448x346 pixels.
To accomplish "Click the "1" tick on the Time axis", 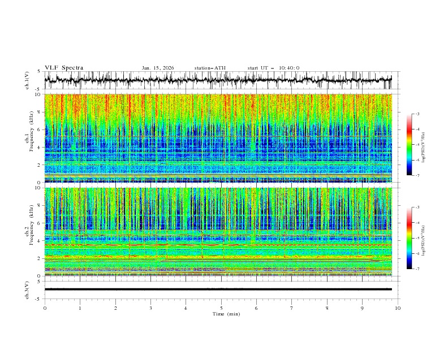I will [x=80, y=308].
